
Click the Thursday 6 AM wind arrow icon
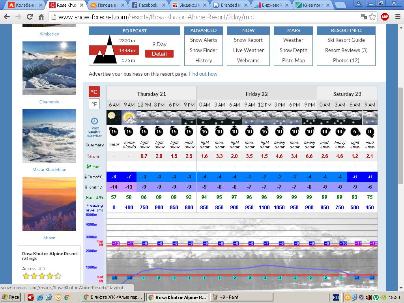(x=114, y=131)
